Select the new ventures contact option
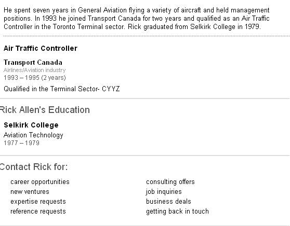 30,192
